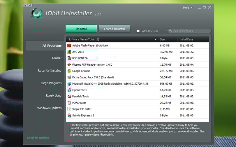Click the 2,46 MB size value
The height and width of the screenshot is (147, 236).
click(165, 109)
